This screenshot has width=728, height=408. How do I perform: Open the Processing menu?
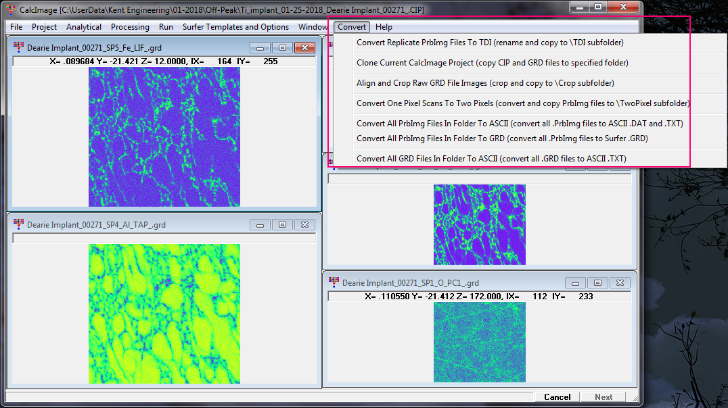click(130, 27)
